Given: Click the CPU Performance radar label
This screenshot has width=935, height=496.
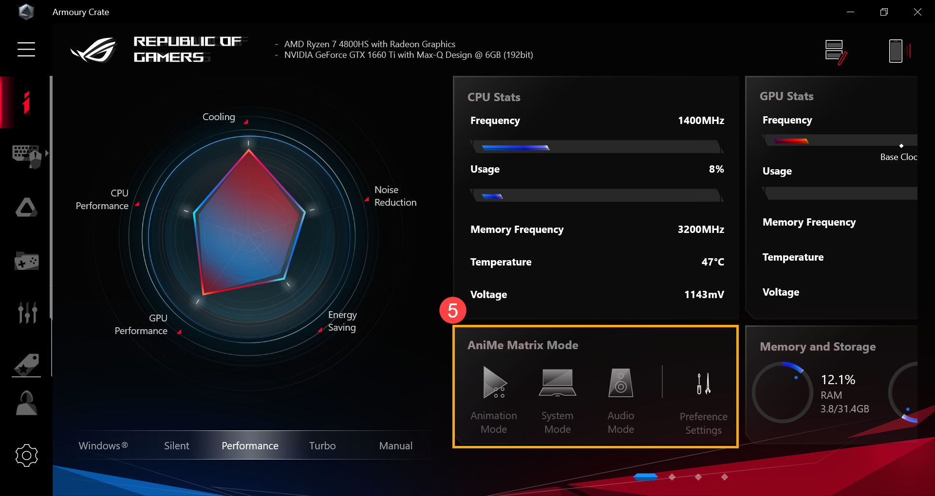Looking at the screenshot, I should (x=102, y=199).
